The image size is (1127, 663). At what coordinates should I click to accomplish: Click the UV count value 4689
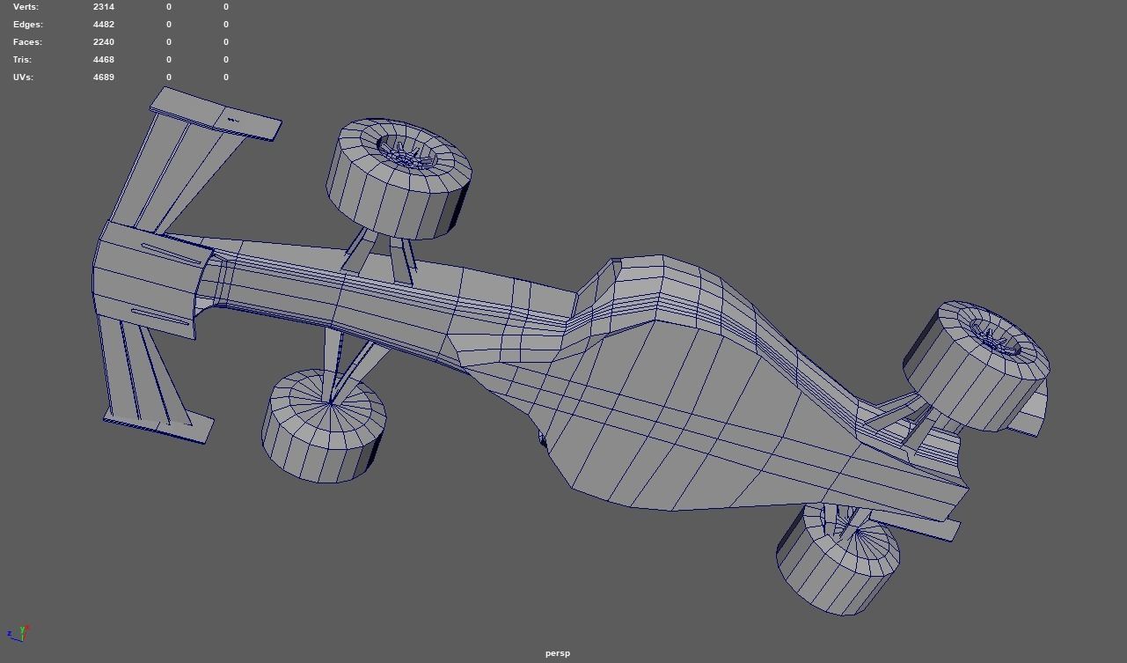104,77
